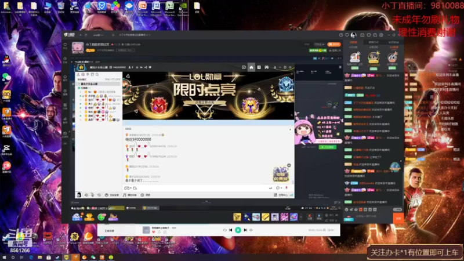Expand the chevron at the left sidebar bottom
Viewport: 464px width, 261px height.
click(65, 143)
